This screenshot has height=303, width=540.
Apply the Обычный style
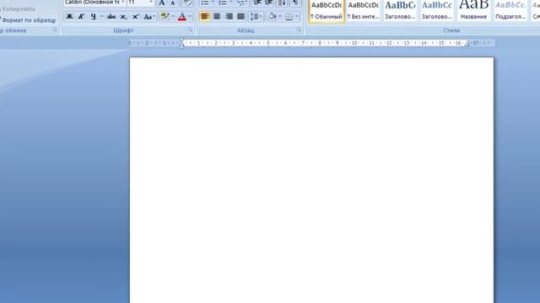tap(327, 11)
